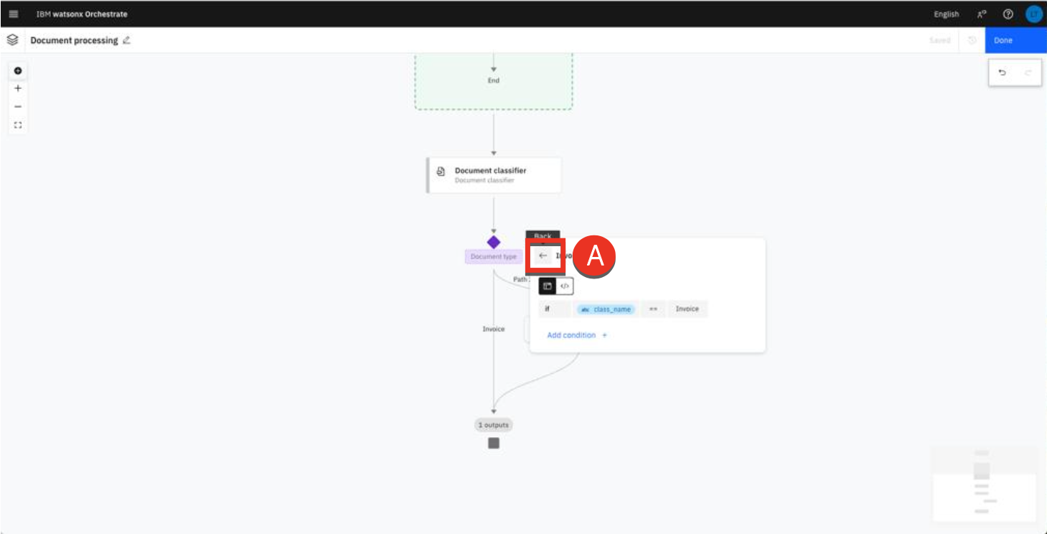Open the help question mark icon

pos(1008,14)
